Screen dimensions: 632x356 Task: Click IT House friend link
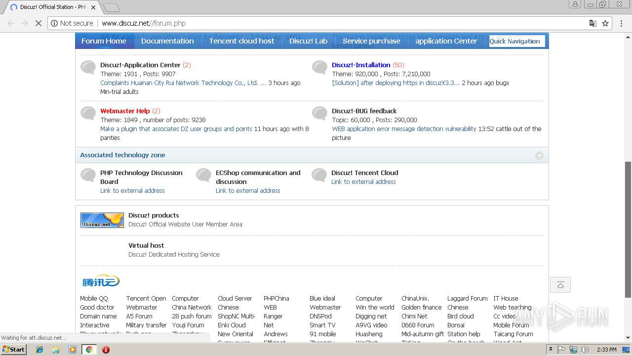click(506, 298)
